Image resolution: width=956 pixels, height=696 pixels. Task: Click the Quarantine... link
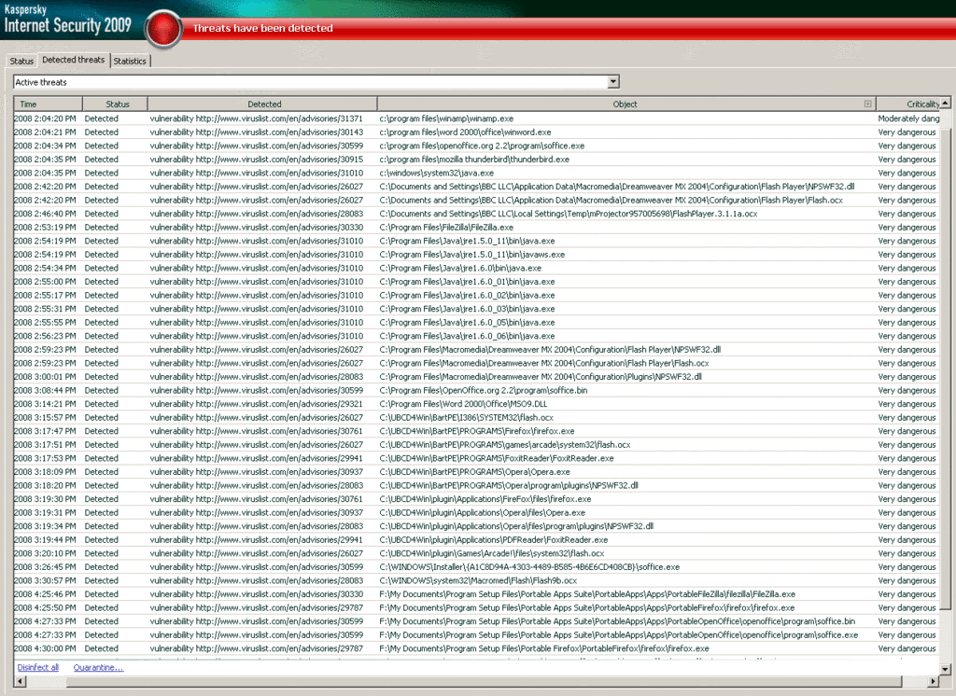click(x=98, y=667)
